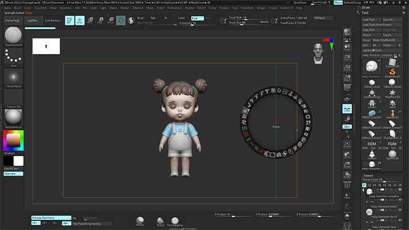This screenshot has width=409, height=230.
Task: Open the Document menu
Action: [40, 8]
